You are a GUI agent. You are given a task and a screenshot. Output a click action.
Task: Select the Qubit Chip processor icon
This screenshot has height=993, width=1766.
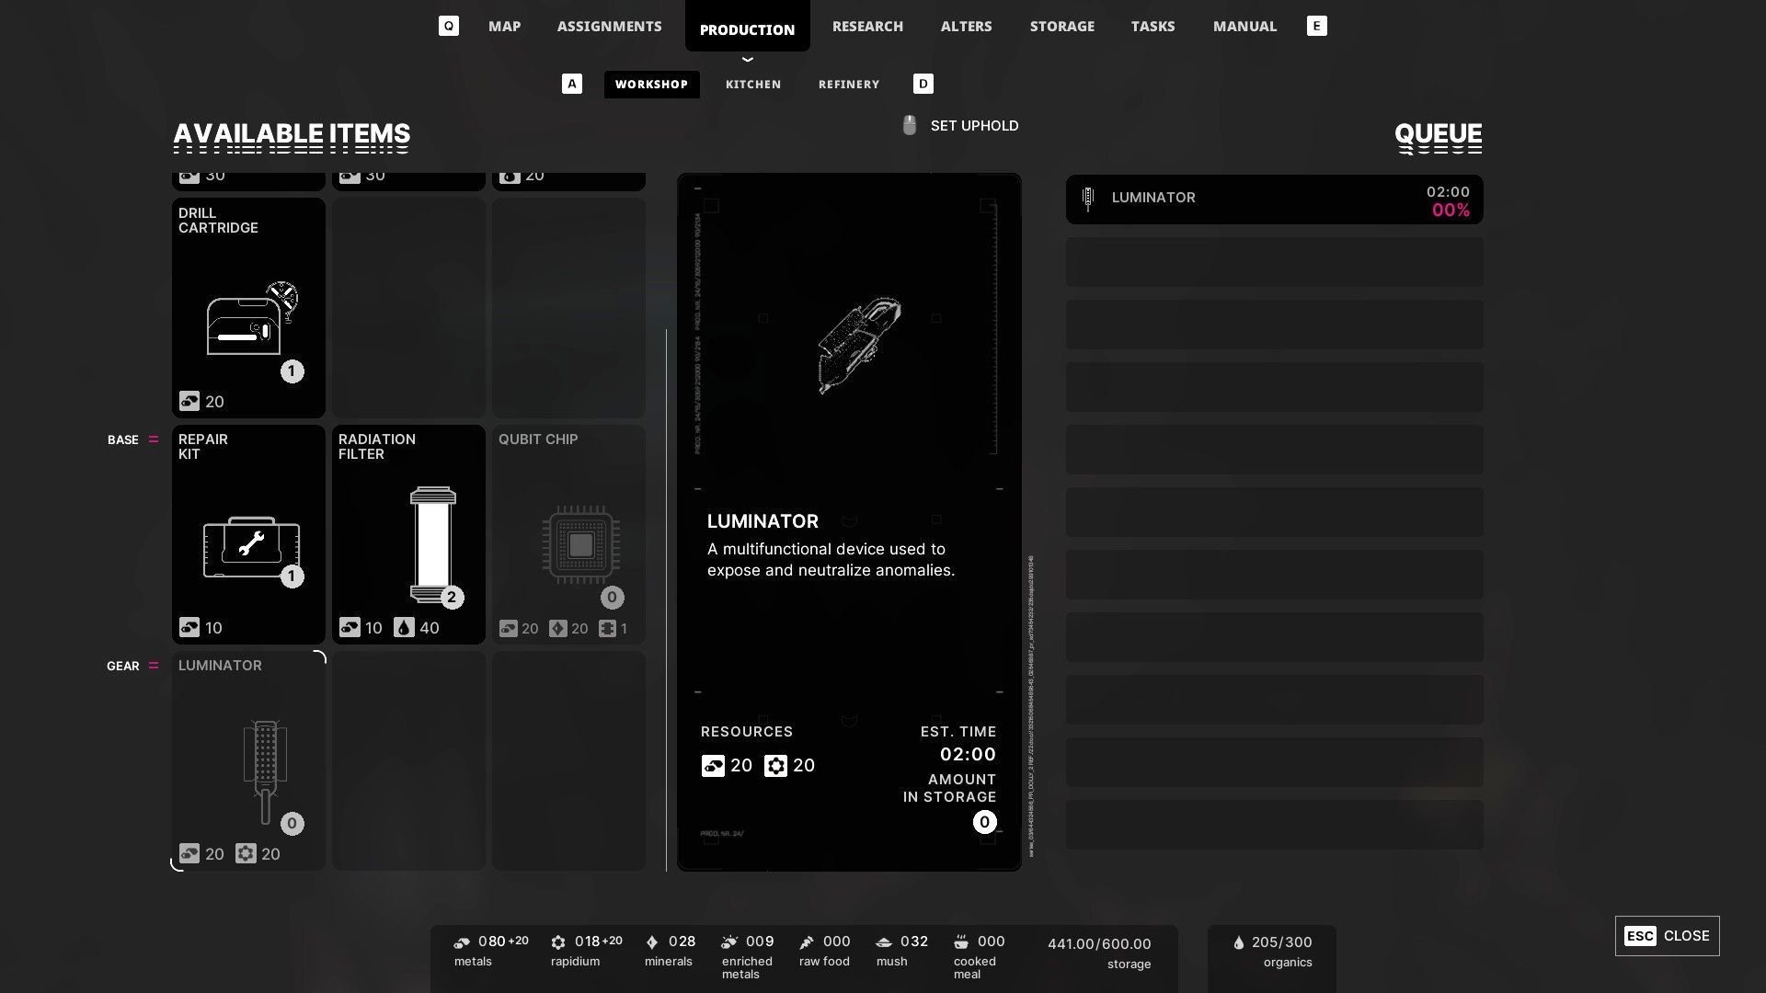pos(580,544)
